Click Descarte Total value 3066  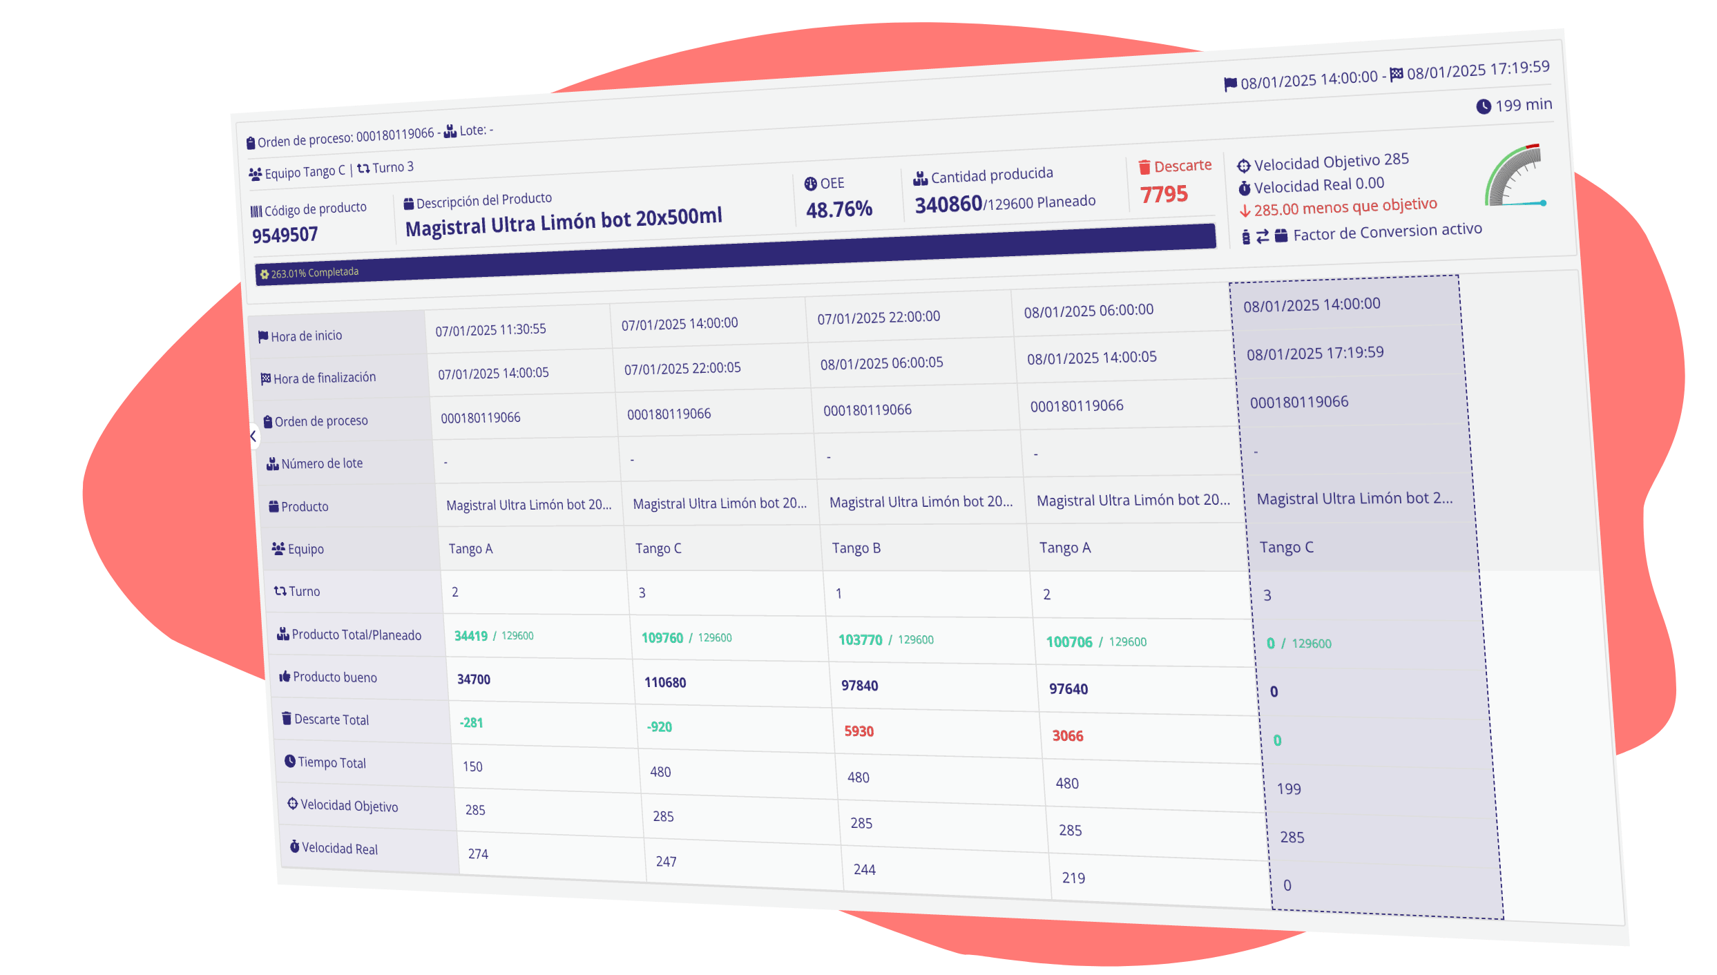(1068, 736)
